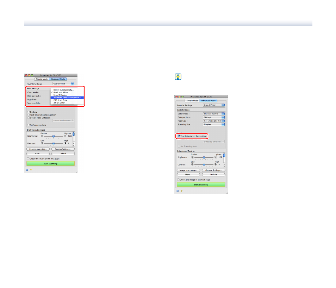Click 'More...' button in 300 dpi dialog
The height and width of the screenshot is (288, 336).
click(188, 175)
